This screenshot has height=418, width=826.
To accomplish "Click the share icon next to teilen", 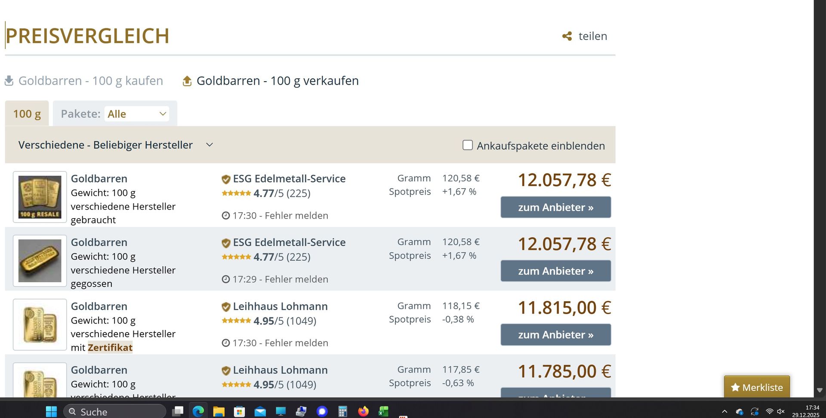I will pyautogui.click(x=567, y=36).
